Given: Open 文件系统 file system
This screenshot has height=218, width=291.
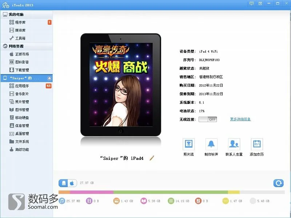Looking at the screenshot, I should 26,142.
